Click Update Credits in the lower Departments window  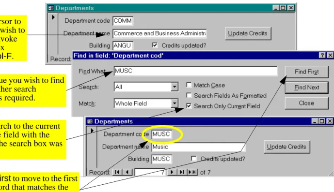click(x=286, y=147)
